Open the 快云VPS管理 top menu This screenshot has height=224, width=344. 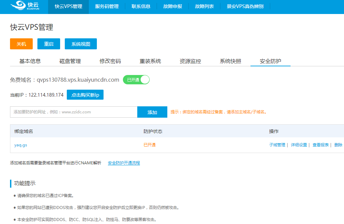coord(68,6)
